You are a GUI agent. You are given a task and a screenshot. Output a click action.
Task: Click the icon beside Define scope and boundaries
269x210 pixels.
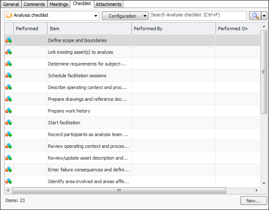click(8, 40)
